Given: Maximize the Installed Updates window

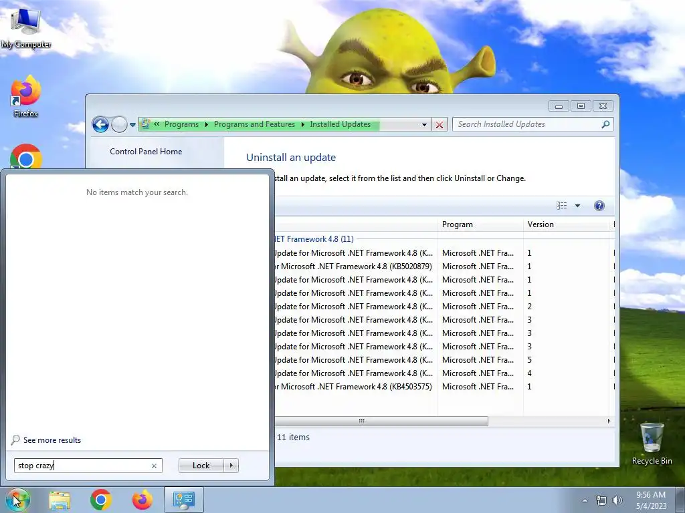Looking at the screenshot, I should coord(581,106).
